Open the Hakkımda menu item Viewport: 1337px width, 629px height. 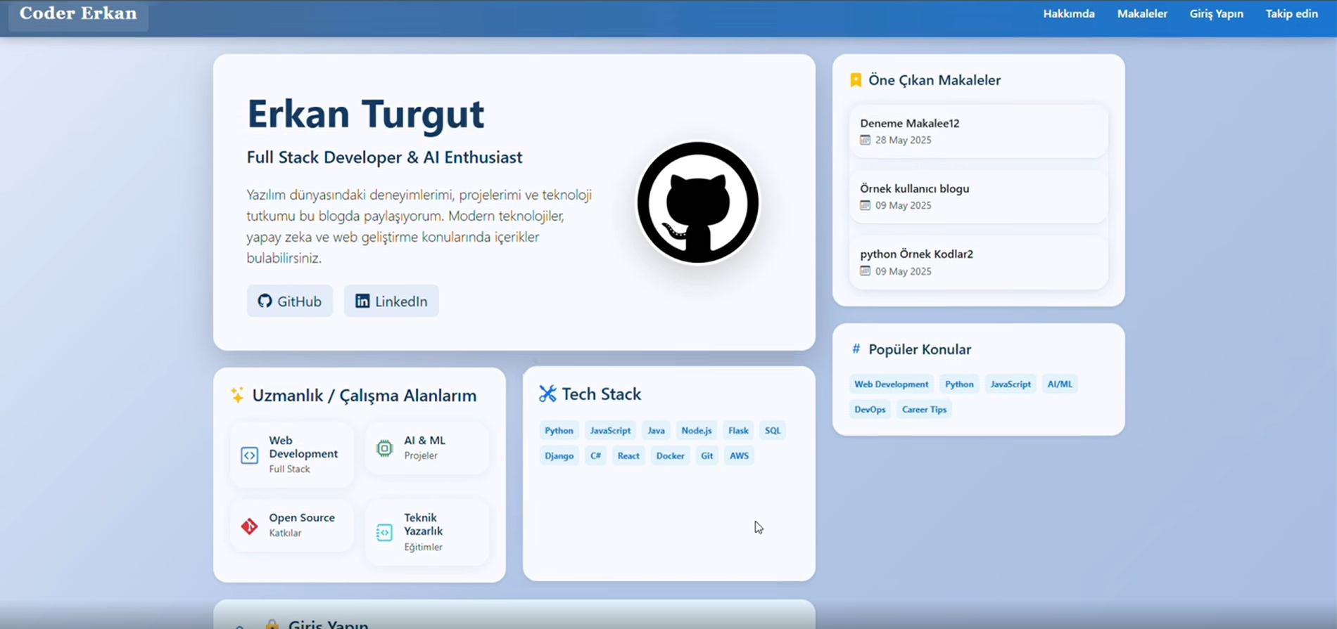pos(1068,14)
